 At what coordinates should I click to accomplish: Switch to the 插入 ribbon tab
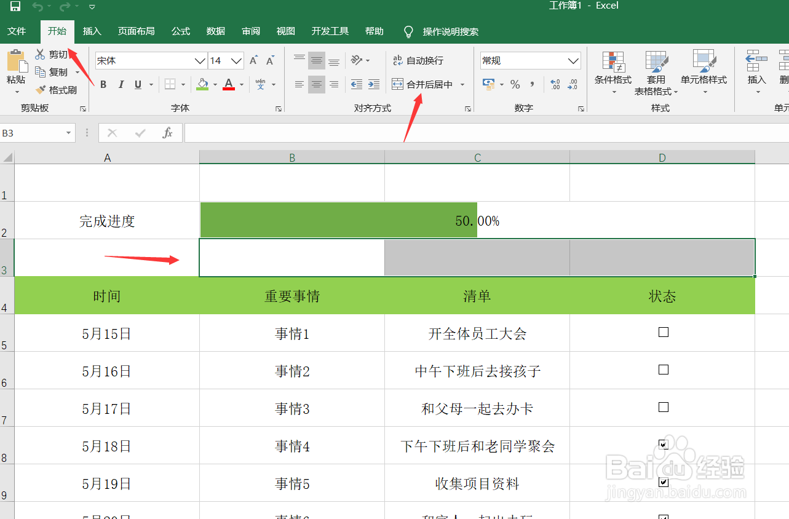point(92,31)
